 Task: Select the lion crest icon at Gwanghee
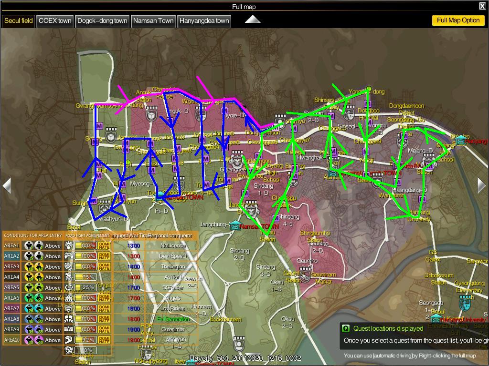click(x=237, y=159)
